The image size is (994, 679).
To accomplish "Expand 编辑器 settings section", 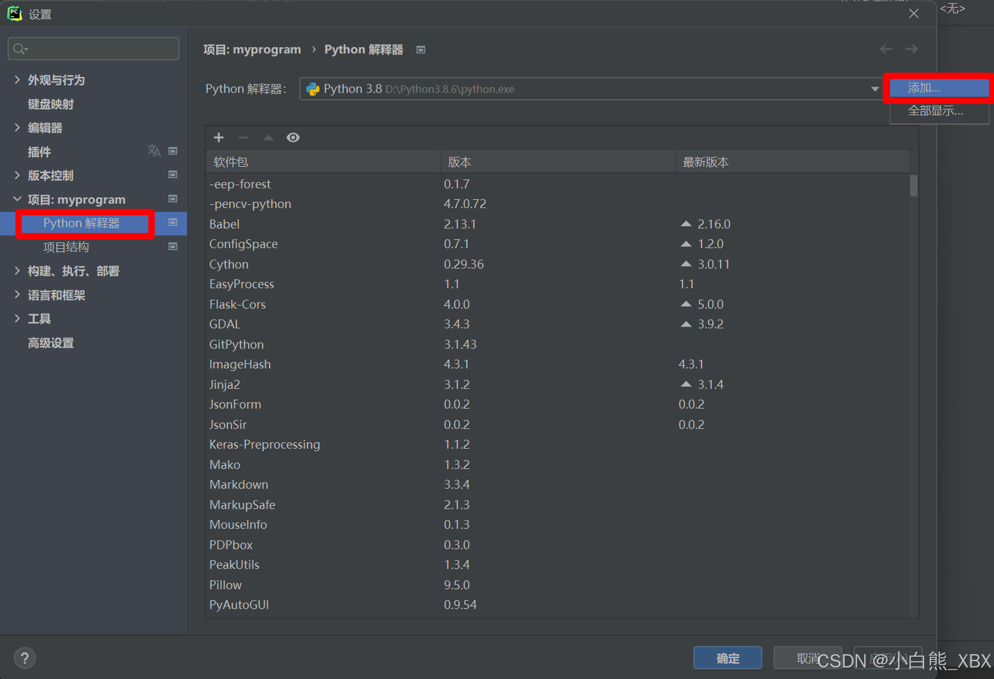I will [x=17, y=127].
